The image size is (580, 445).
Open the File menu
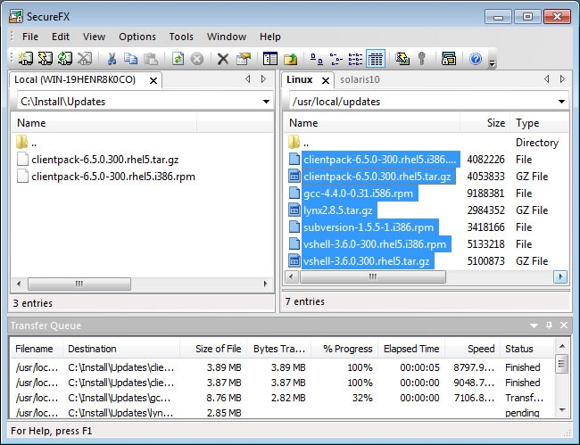[x=30, y=37]
